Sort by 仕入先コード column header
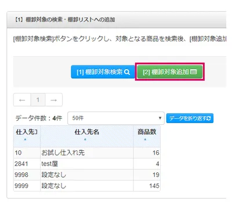Viewport: 232px width, 209px height. [x=27, y=136]
